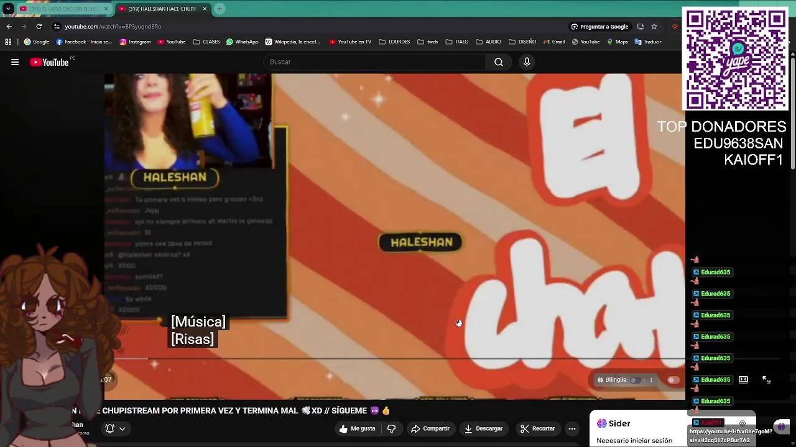Open a new tab with plus button
This screenshot has width=796, height=447.
[220, 9]
